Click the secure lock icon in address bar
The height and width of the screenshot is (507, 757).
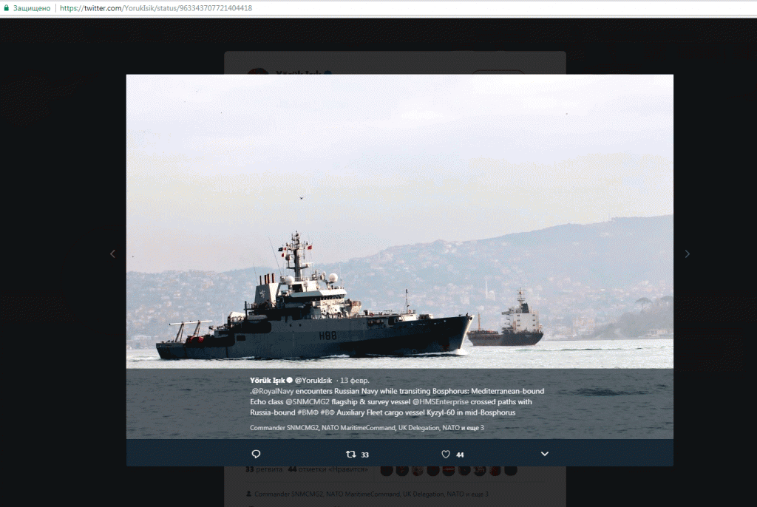pos(7,8)
